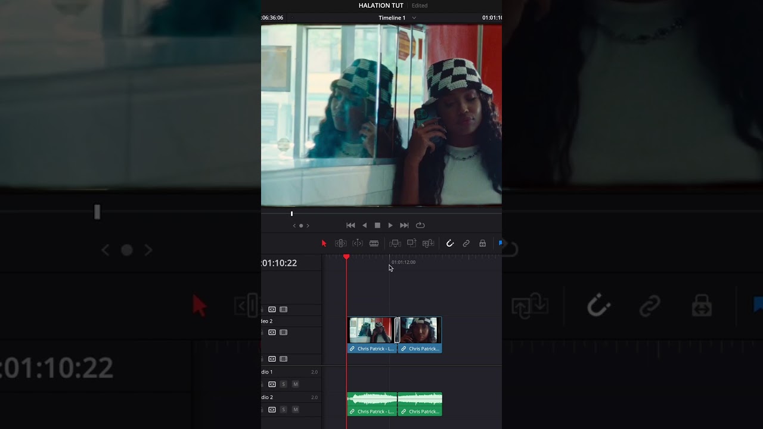
Task: Stop playback with the square button
Action: point(377,225)
